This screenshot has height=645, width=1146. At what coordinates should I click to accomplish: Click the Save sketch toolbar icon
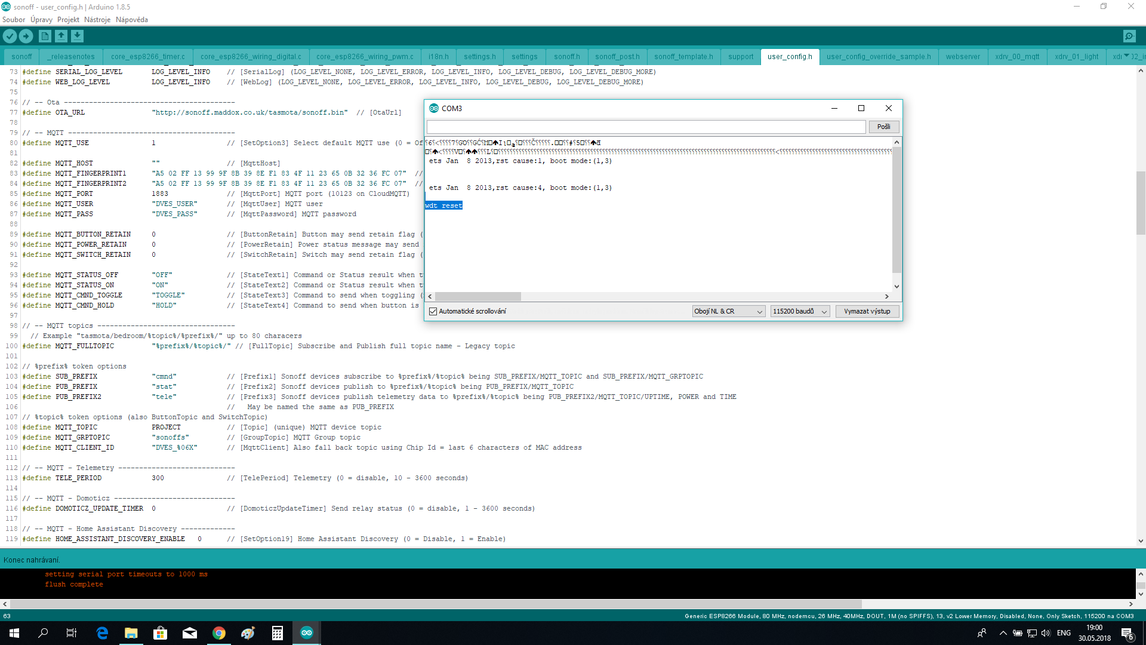click(x=77, y=36)
